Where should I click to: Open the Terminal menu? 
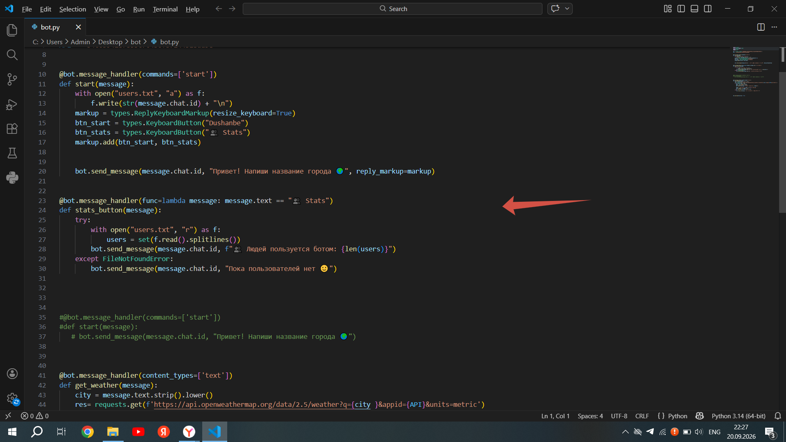pyautogui.click(x=165, y=9)
